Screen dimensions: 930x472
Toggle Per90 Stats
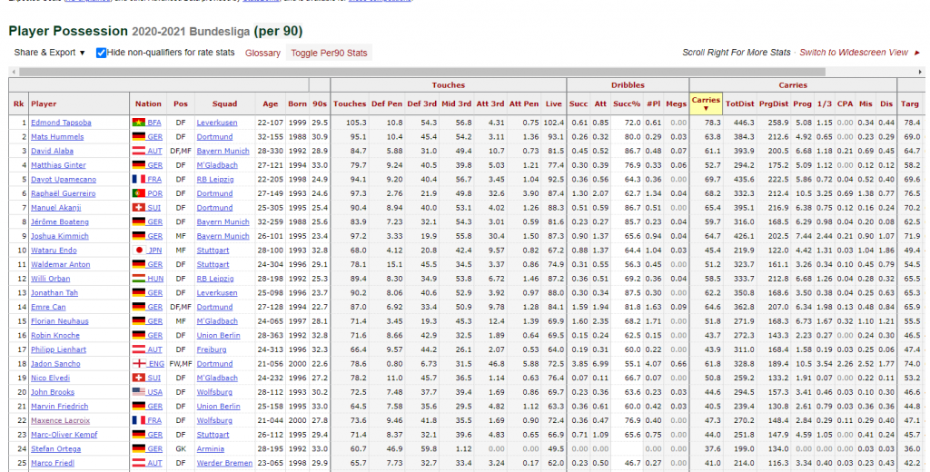[329, 53]
